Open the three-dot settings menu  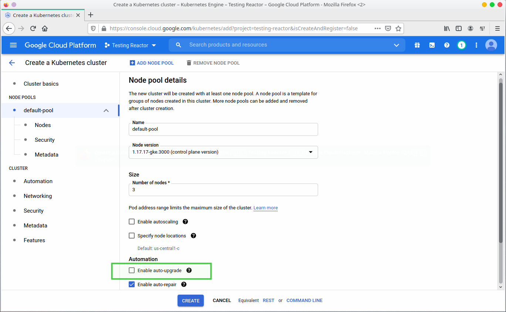tap(476, 45)
